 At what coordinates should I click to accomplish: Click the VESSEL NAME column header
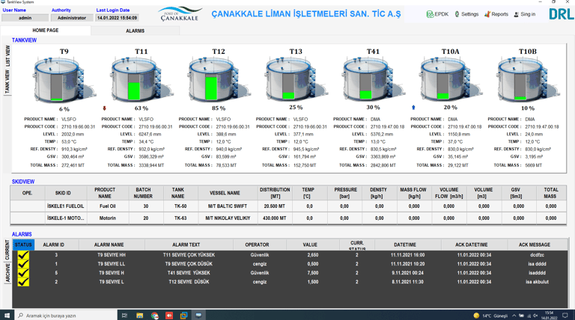(225, 193)
